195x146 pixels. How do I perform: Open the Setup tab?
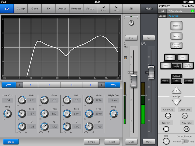point(90,9)
